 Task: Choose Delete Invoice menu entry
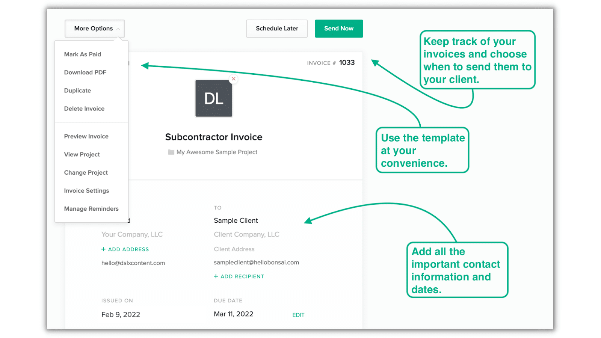(x=84, y=109)
